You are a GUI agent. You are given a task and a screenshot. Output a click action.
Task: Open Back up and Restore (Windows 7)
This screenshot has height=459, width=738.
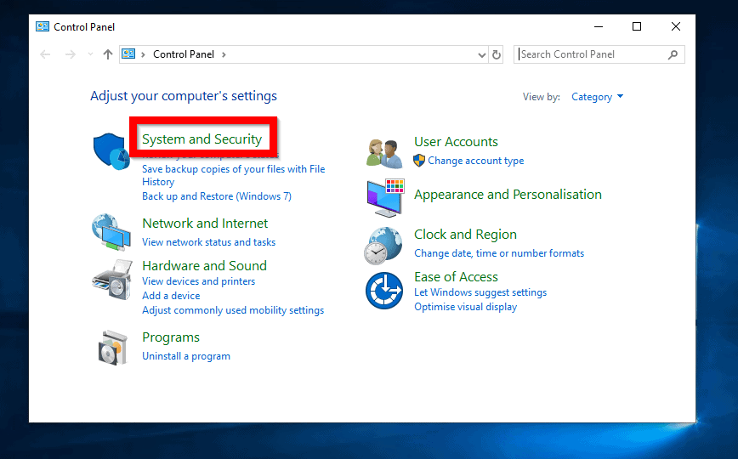tap(217, 196)
